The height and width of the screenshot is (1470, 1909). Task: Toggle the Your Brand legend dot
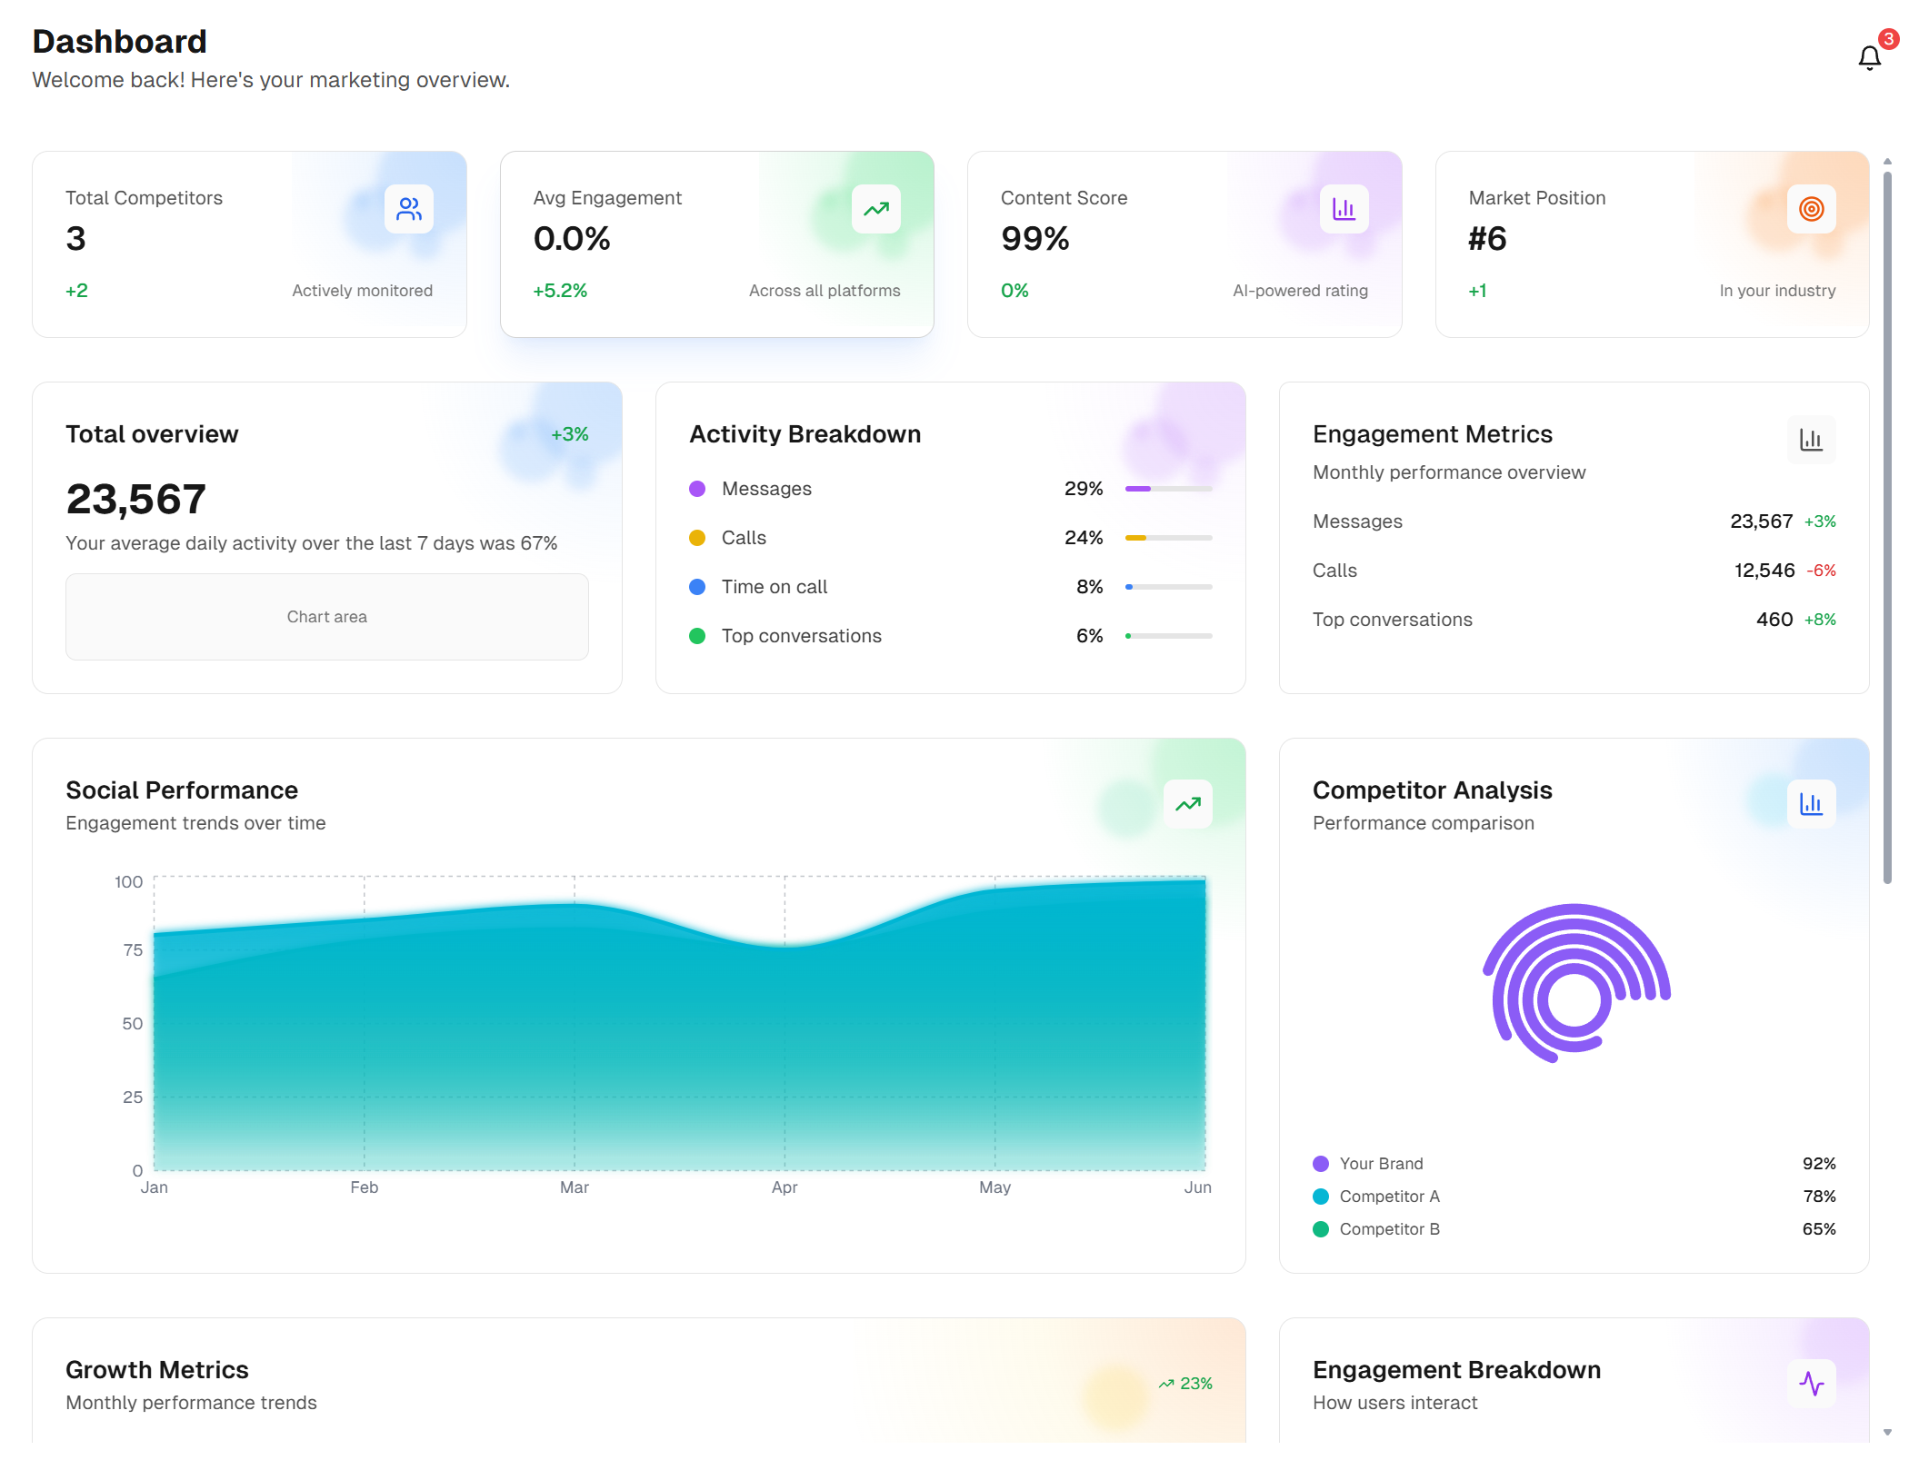[1320, 1163]
